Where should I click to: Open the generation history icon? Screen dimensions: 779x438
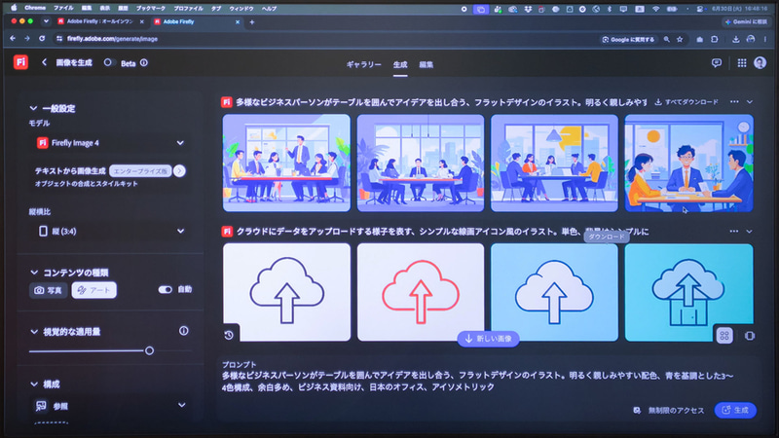(229, 335)
